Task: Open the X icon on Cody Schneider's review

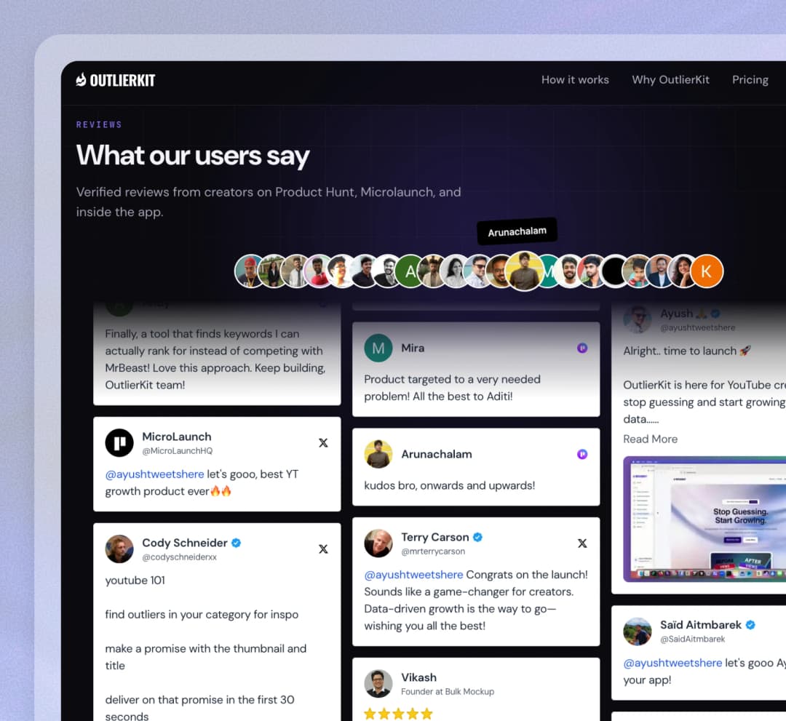Action: (323, 549)
